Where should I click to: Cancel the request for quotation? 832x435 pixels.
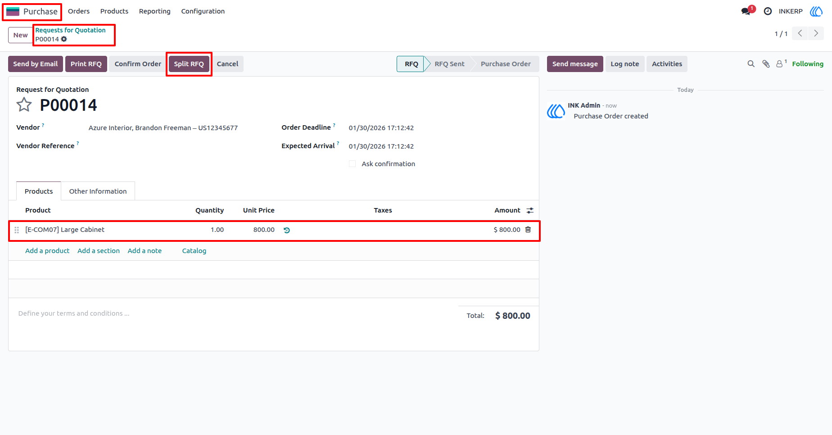pos(228,64)
